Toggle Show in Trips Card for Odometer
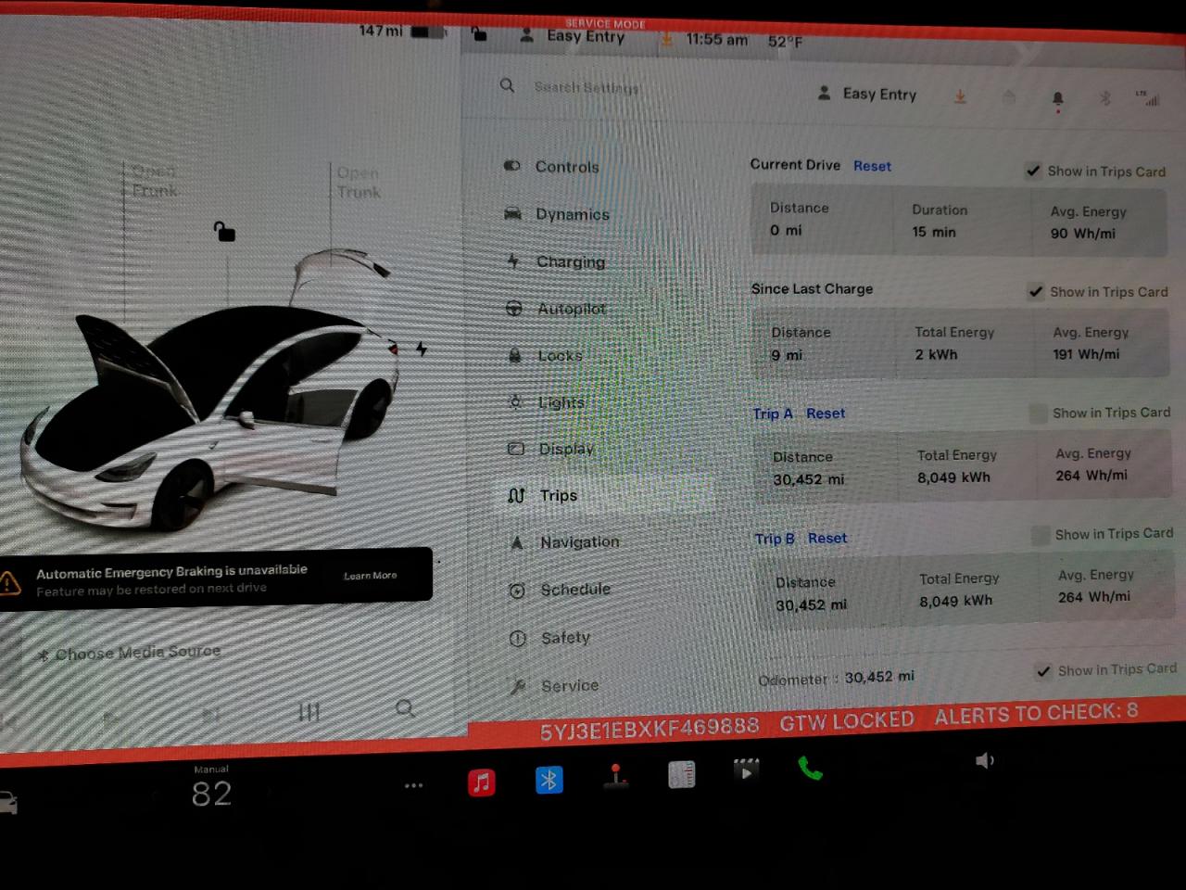 (x=1044, y=670)
